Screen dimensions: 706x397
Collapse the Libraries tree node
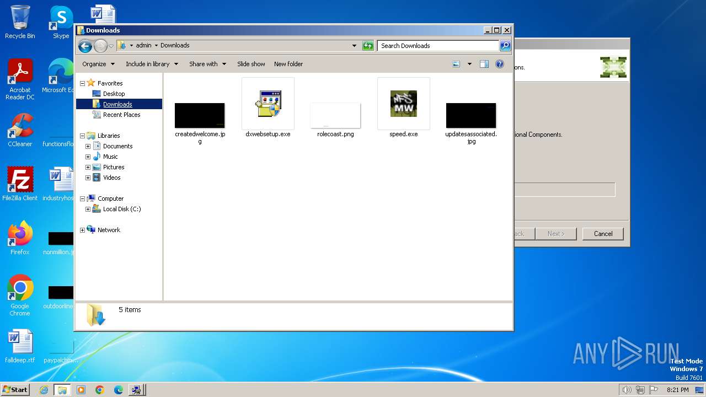pyautogui.click(x=83, y=136)
